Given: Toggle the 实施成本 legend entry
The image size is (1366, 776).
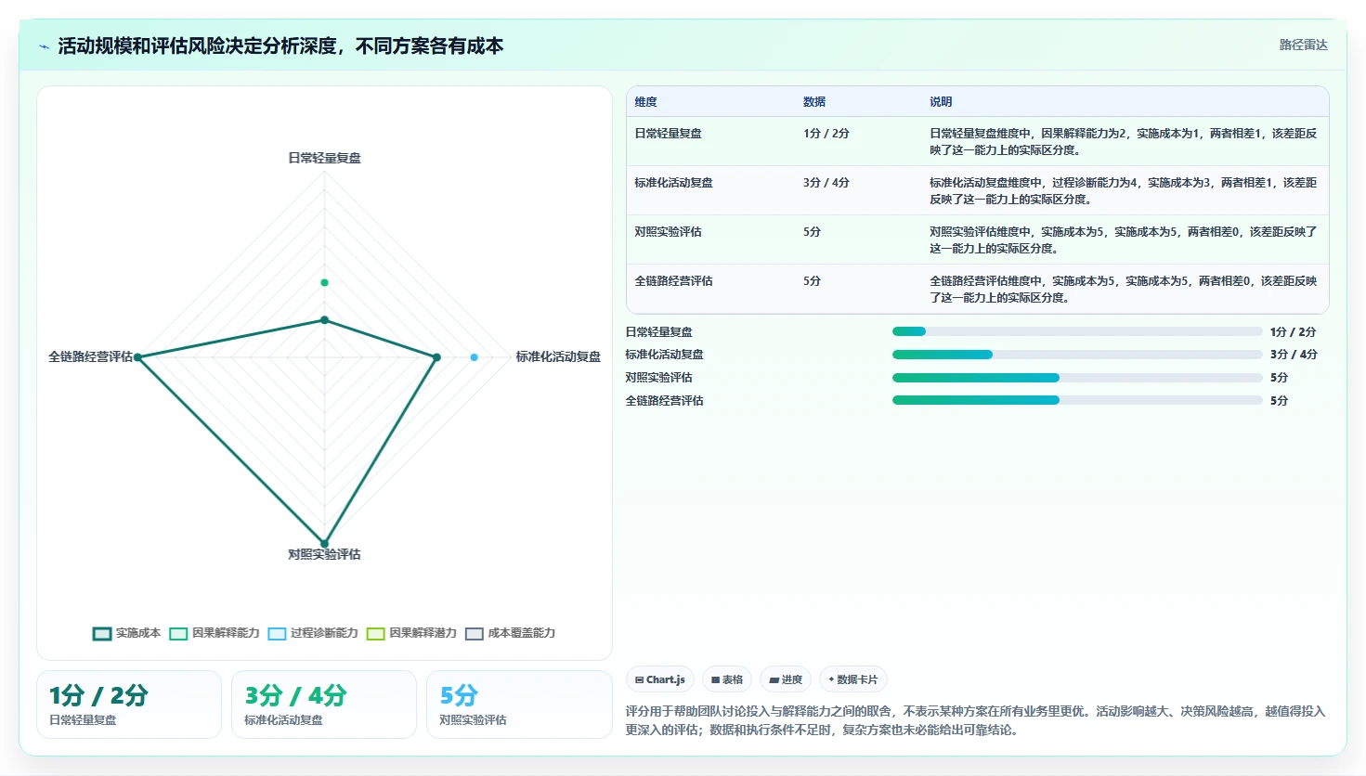Looking at the screenshot, I should pos(127,633).
